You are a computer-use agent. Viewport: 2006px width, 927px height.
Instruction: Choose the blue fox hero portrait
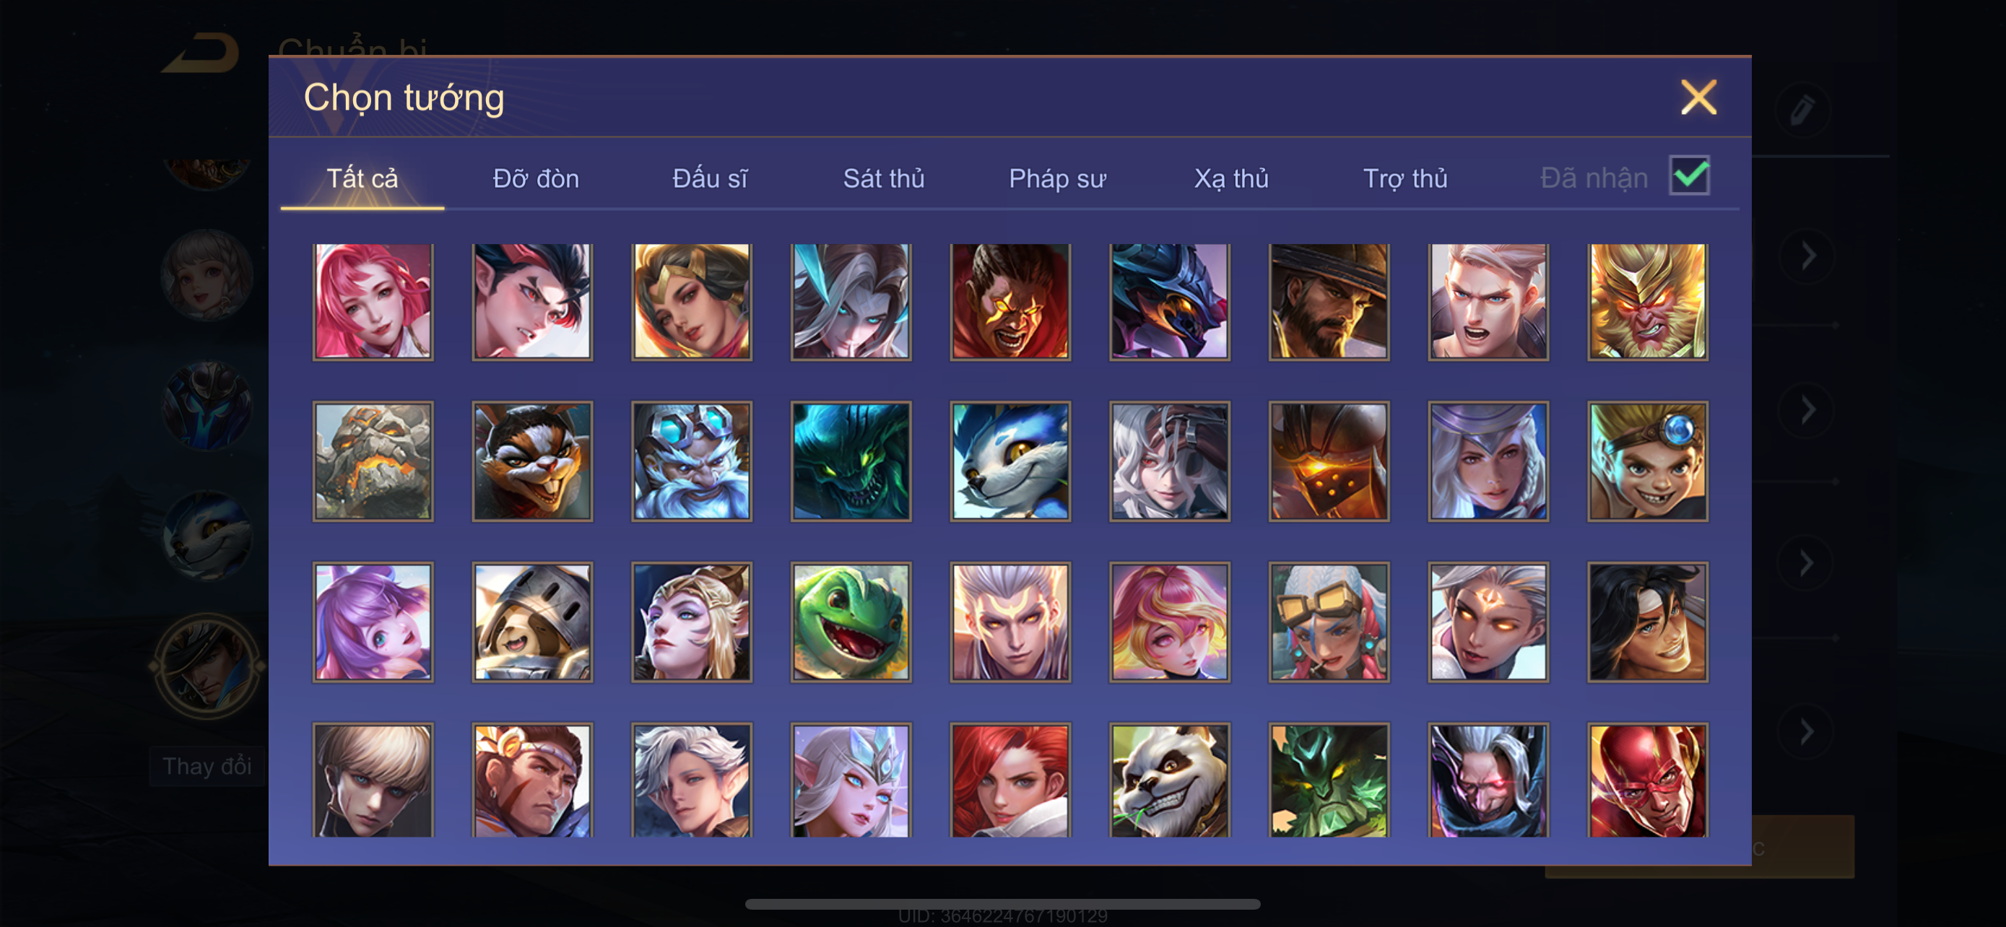click(x=1010, y=461)
